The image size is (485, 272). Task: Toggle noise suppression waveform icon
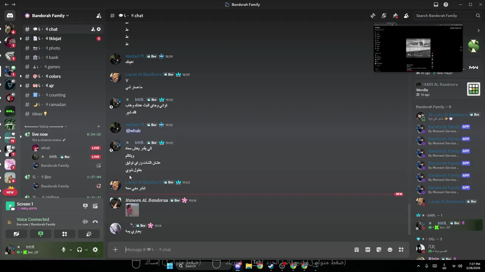[x=85, y=222]
